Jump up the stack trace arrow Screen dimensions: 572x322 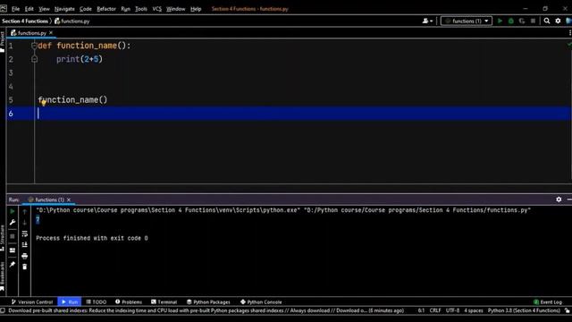pyautogui.click(x=24, y=211)
